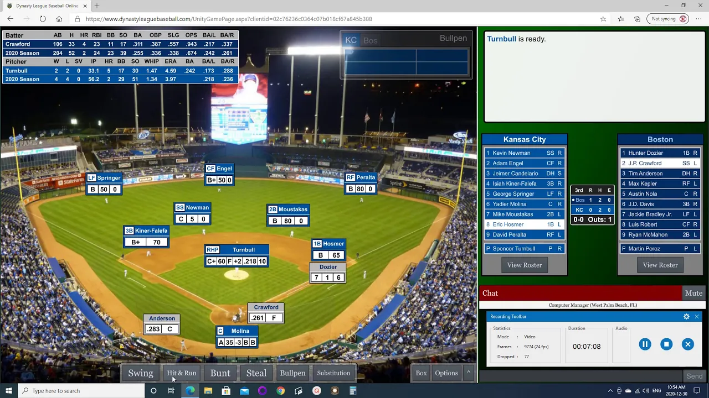This screenshot has width=709, height=398.
Task: Click Jackie Bradley Jr. in Boston lineup
Action: [x=660, y=214]
